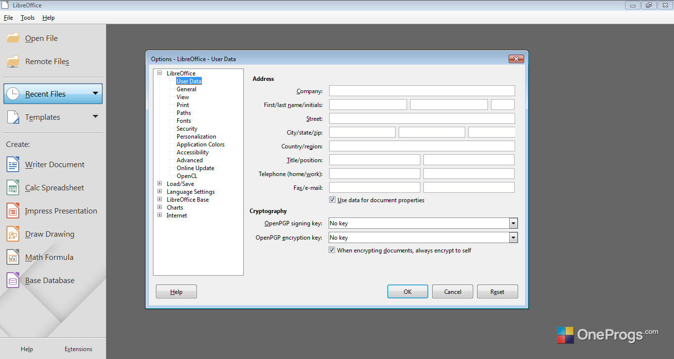This screenshot has width=674, height=359.
Task: Select View in the options tree
Action: coord(183,97)
